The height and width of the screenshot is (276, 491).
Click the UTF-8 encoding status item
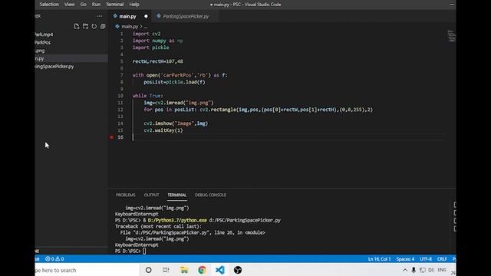click(426, 259)
